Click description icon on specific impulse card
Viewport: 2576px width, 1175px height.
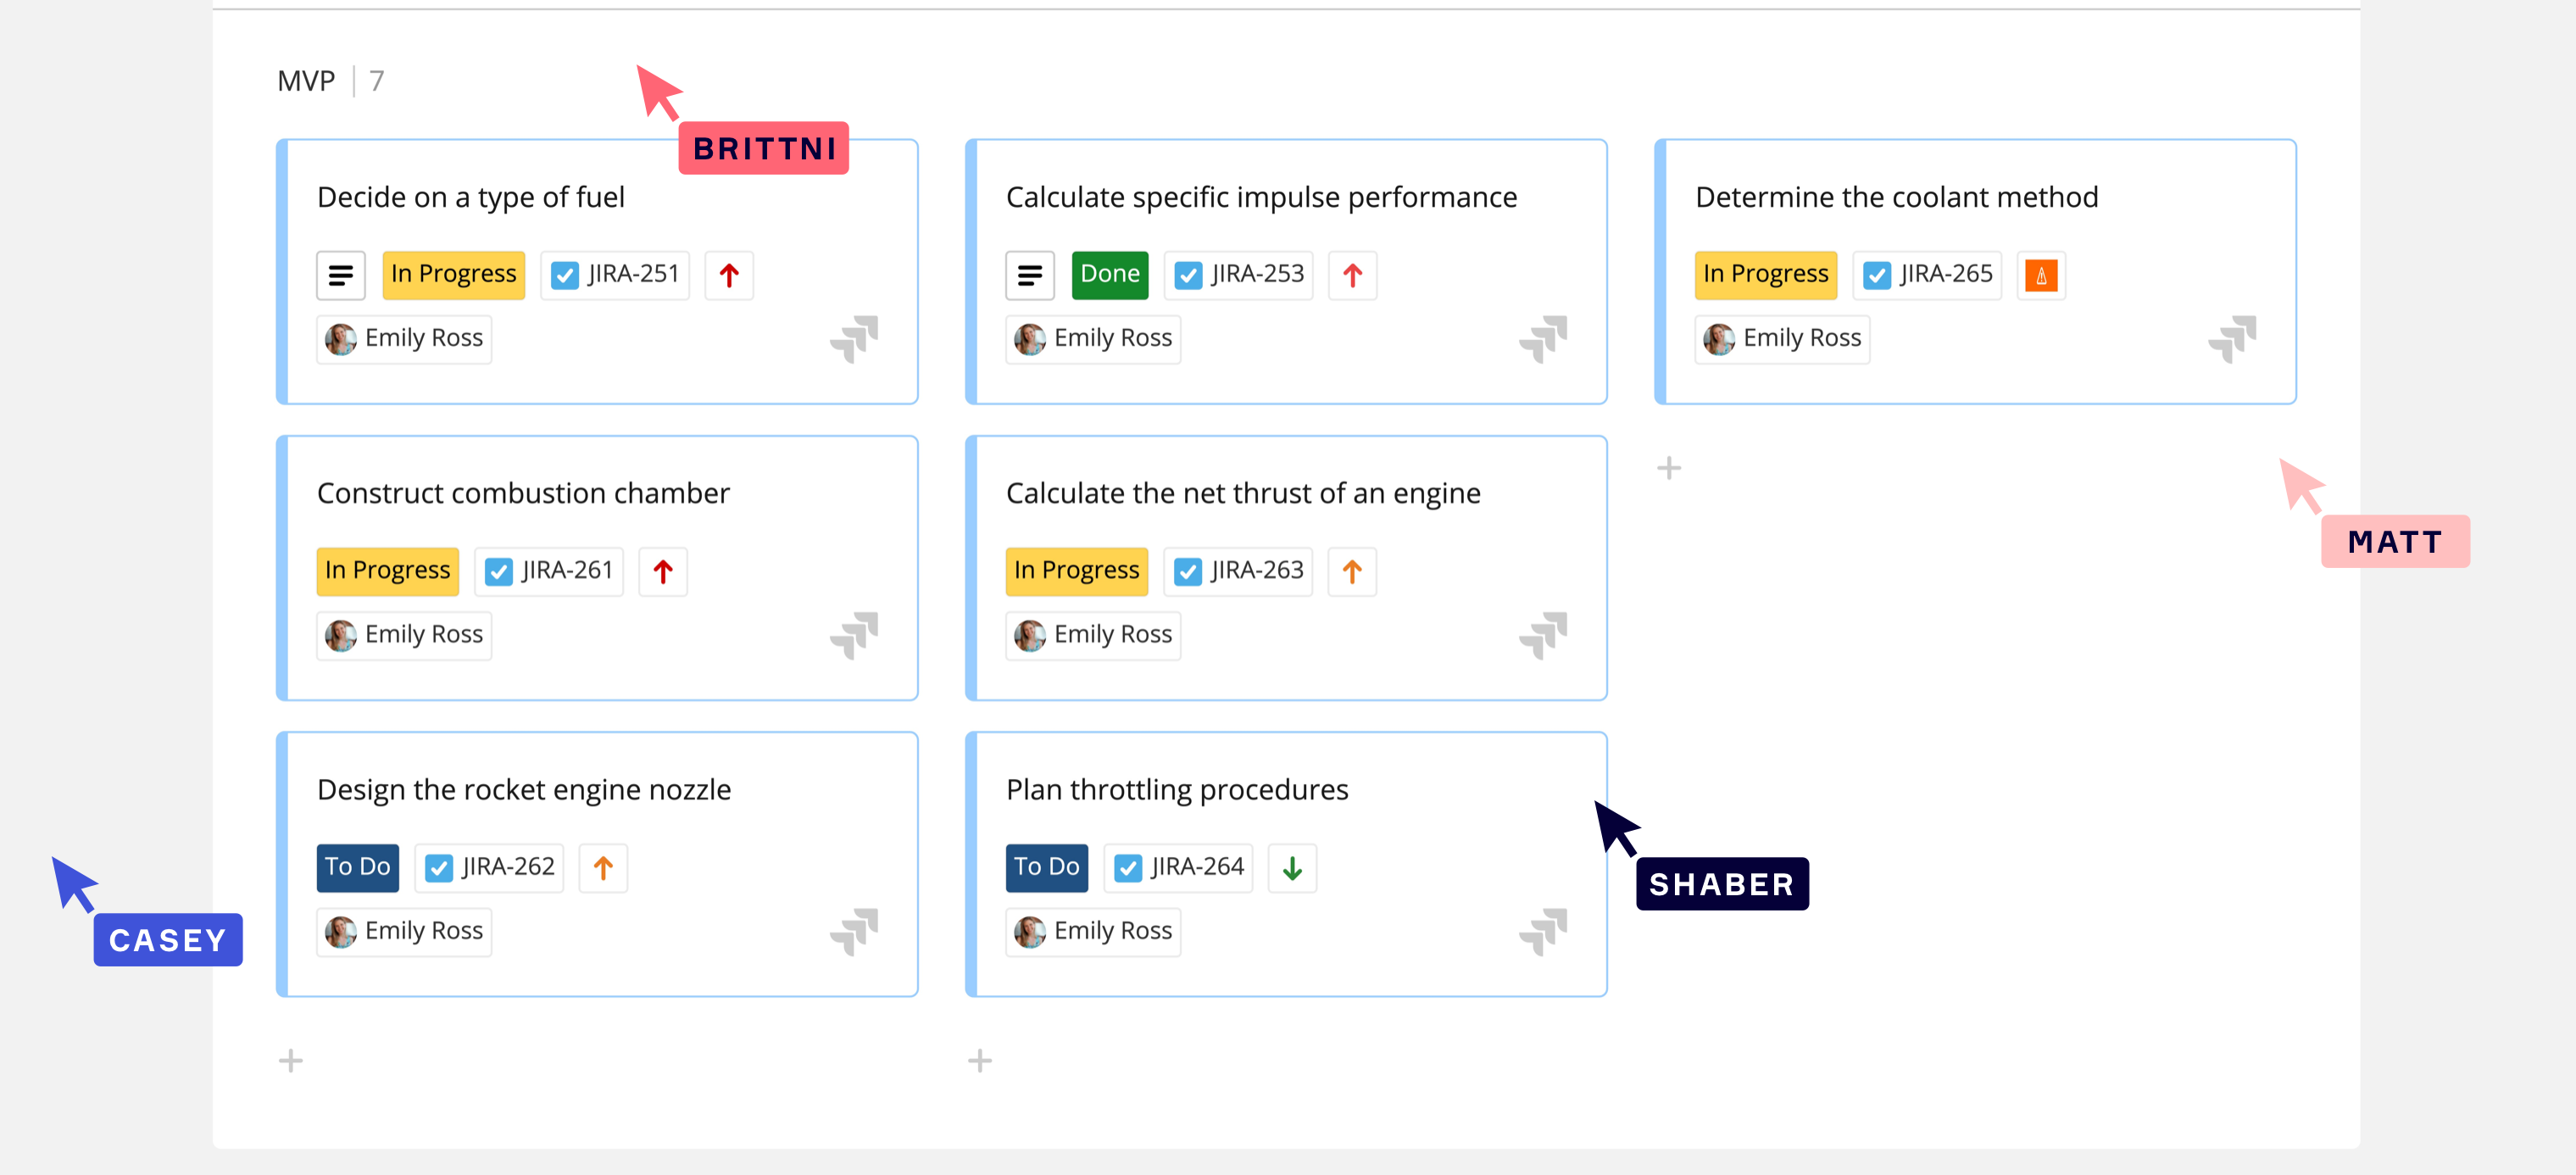click(x=1029, y=275)
